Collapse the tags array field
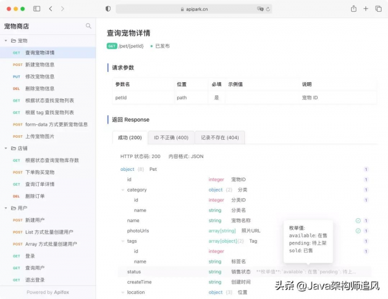 click(x=123, y=241)
